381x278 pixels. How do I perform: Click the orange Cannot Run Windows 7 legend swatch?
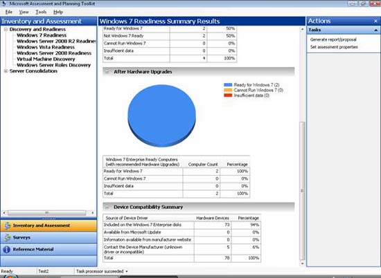(228, 90)
